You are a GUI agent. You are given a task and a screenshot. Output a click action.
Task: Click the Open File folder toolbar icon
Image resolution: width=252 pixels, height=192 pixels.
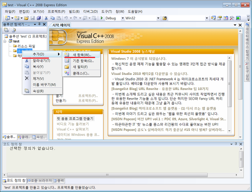pyautogui.click(x=26, y=18)
